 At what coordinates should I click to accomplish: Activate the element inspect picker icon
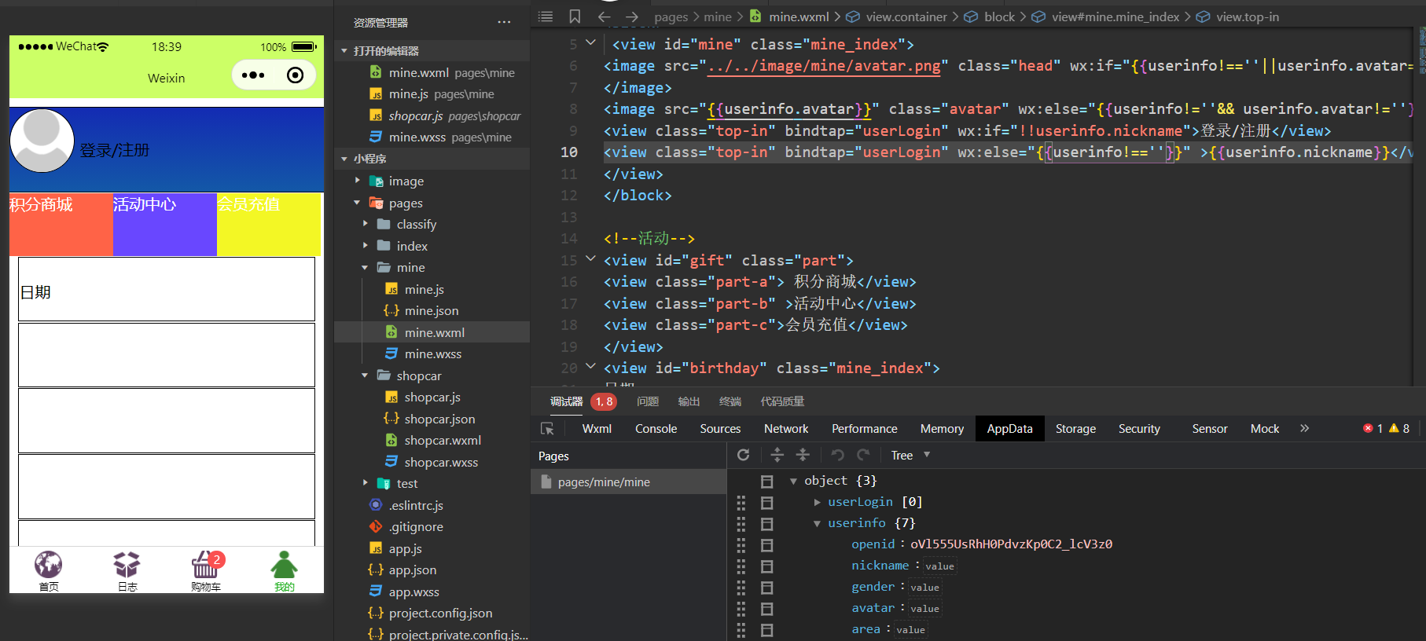coord(548,429)
